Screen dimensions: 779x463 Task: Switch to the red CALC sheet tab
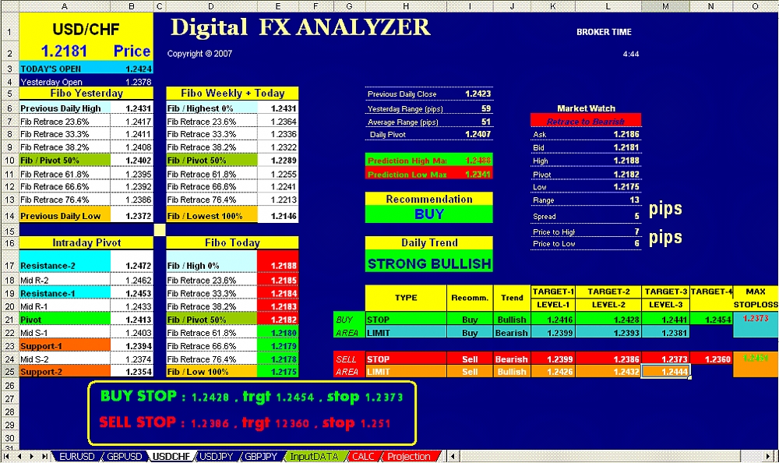click(x=363, y=456)
